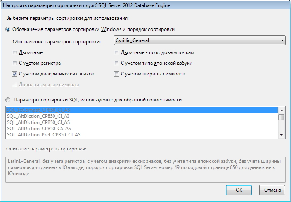The width and height of the screenshot is (291, 202).
Task: Confirm settings with the OK button
Action: 239,190
